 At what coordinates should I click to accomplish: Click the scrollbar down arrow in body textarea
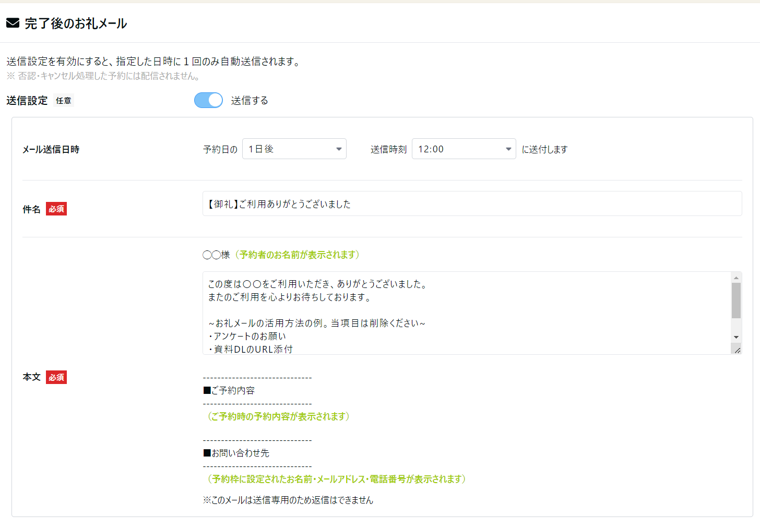click(x=737, y=337)
